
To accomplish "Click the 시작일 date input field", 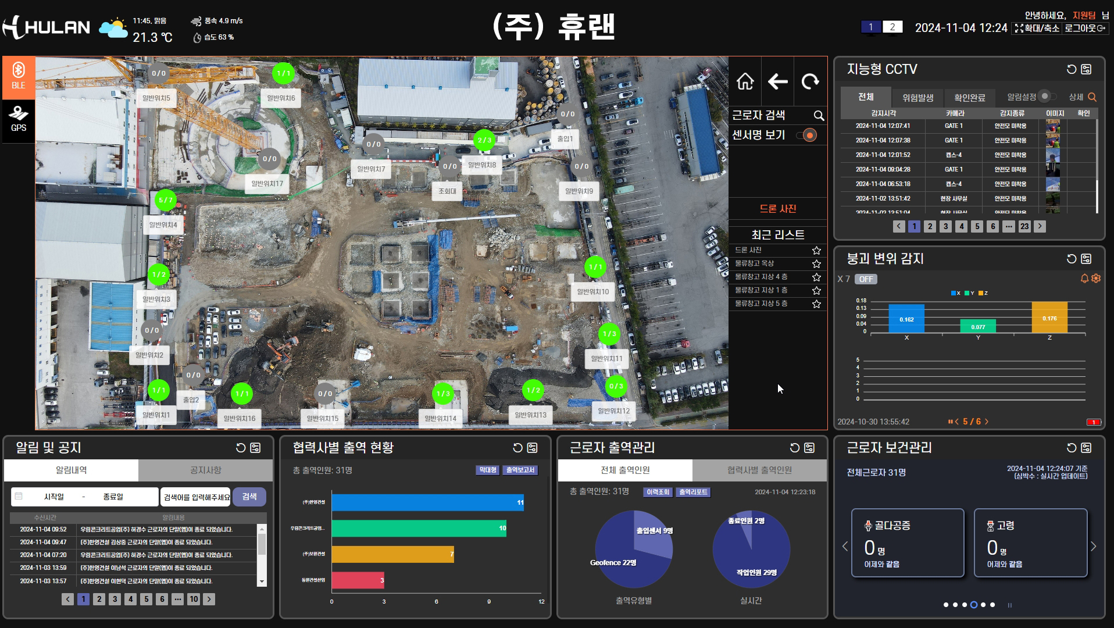I will 54,497.
